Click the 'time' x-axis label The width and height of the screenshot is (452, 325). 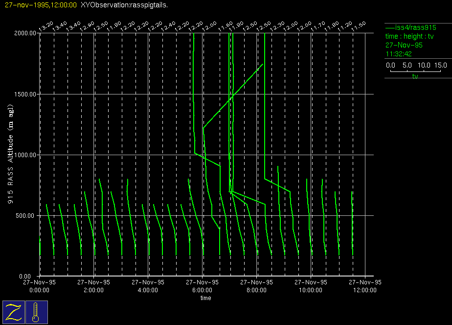[205, 298]
